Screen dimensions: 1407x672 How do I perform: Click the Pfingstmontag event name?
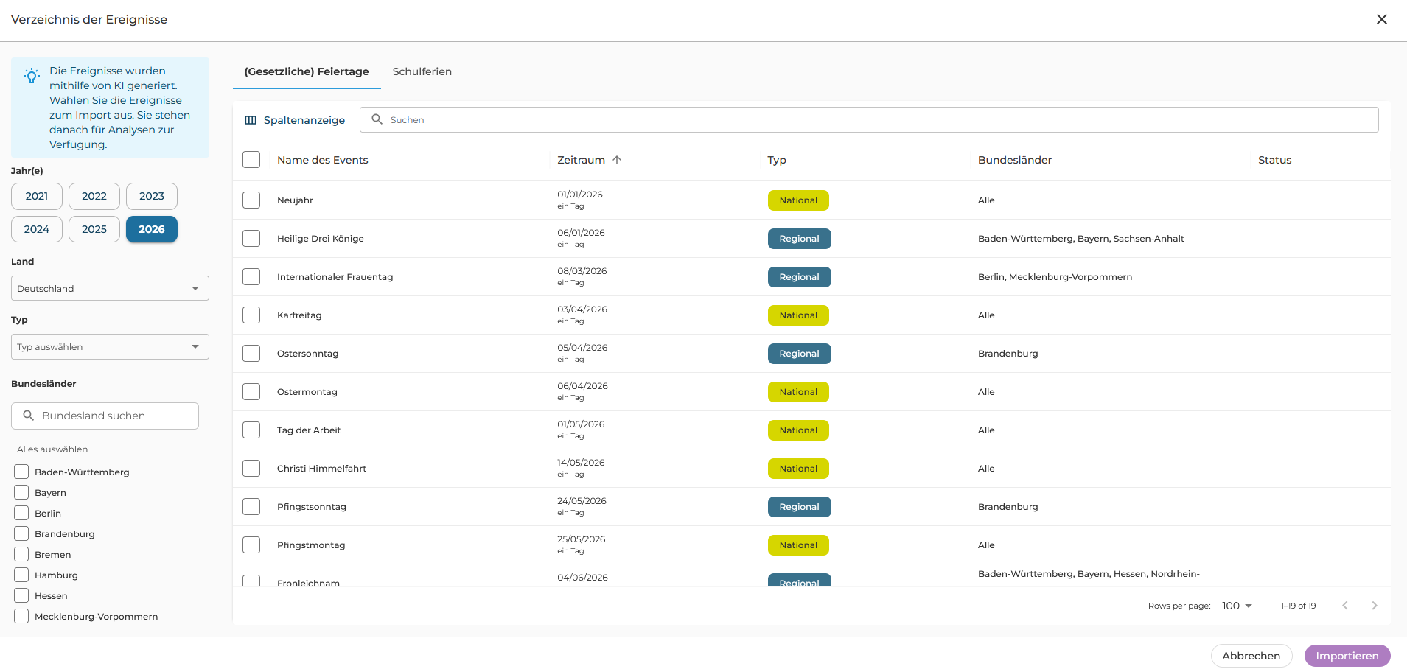pos(311,545)
